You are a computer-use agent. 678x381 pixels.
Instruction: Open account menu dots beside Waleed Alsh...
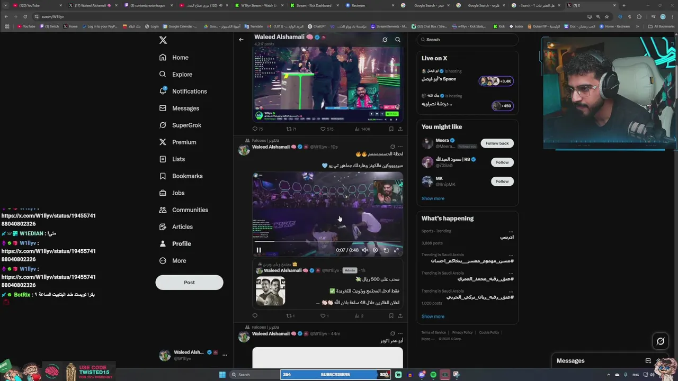coord(225,355)
